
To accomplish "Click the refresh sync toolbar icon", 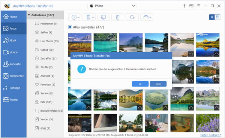I will 132,17.
